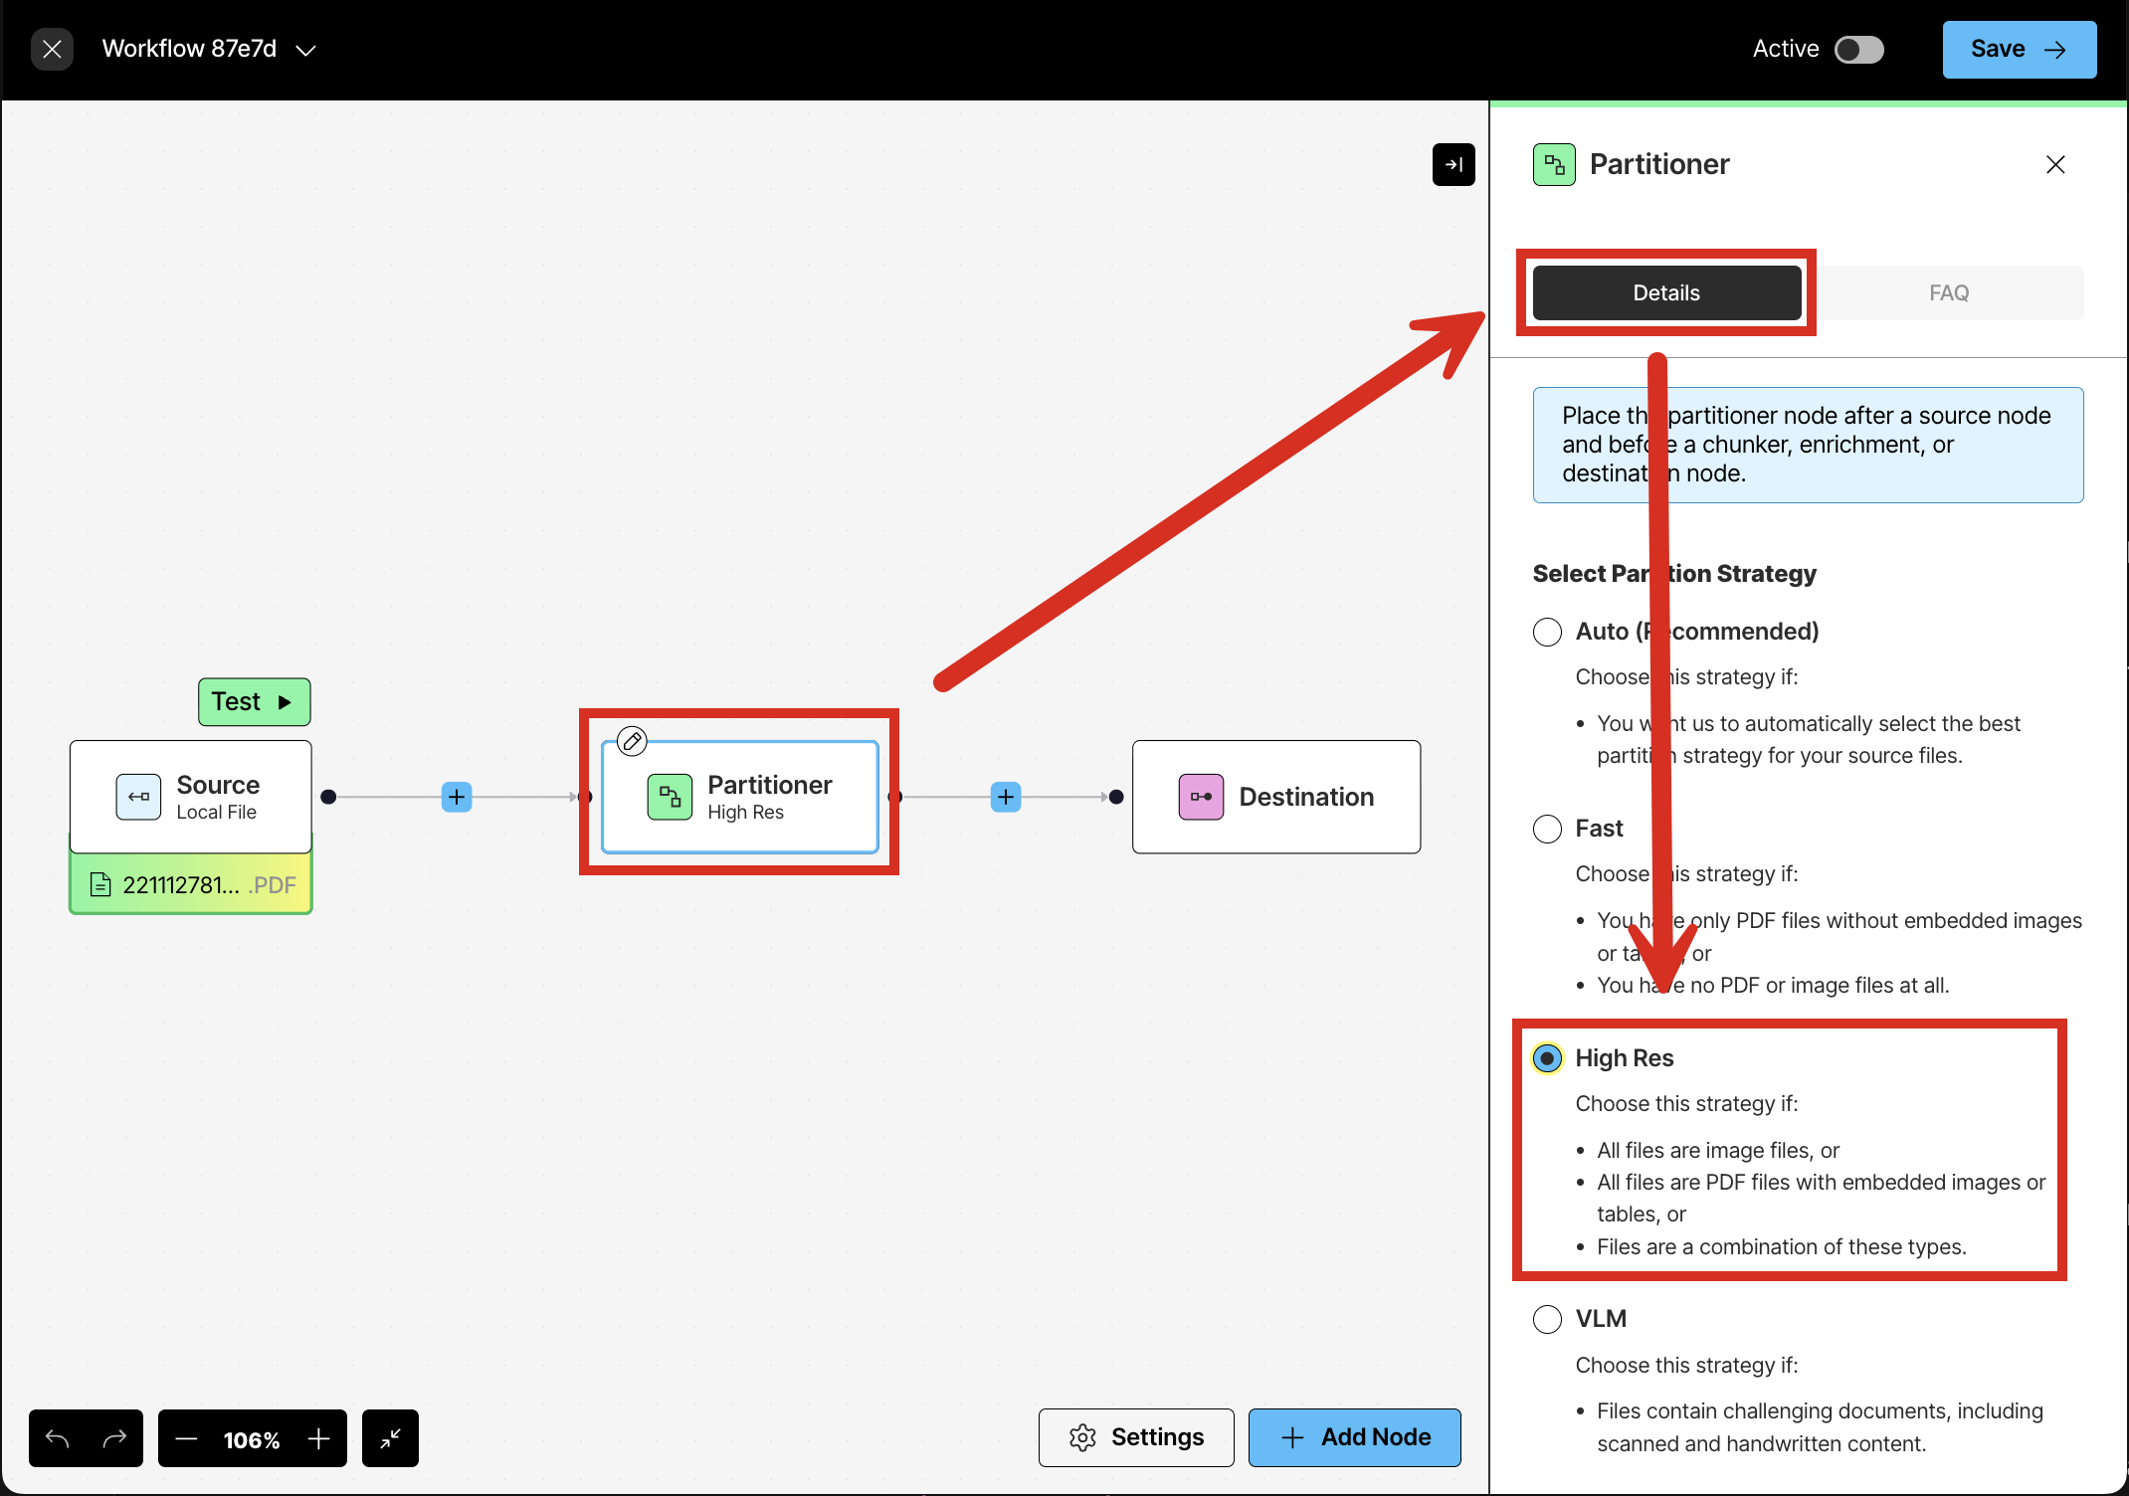Click the pencil edit icon on Partitioner node
This screenshot has width=2129, height=1496.
(632, 740)
